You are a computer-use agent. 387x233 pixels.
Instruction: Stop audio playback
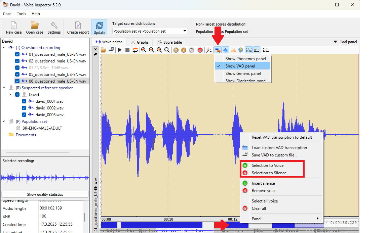pyautogui.click(x=127, y=50)
